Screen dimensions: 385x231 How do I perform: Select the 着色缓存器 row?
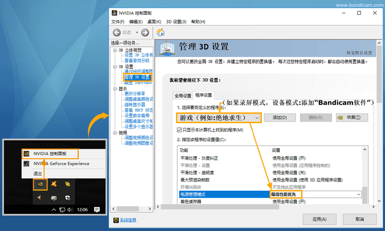click(270, 202)
